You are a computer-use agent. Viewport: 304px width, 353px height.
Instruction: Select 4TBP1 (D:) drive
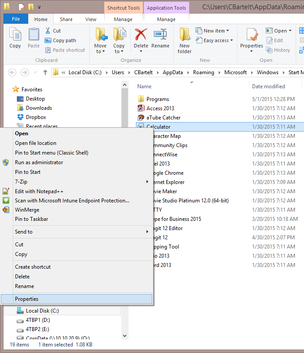click(x=38, y=320)
